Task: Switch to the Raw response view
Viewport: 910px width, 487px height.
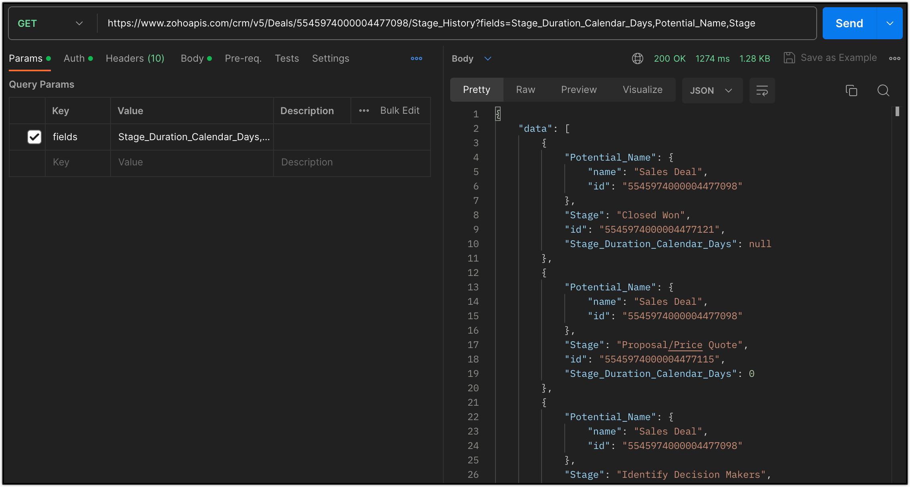Action: pyautogui.click(x=525, y=90)
